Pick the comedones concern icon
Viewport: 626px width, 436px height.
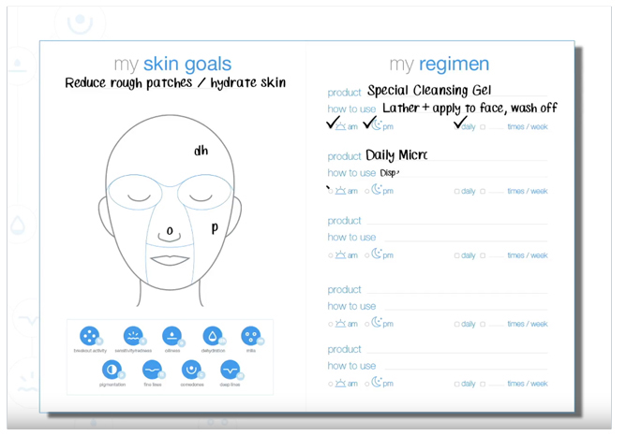coord(191,370)
